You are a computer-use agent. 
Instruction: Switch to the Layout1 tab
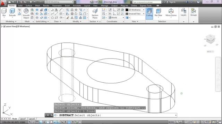(x=23, y=119)
